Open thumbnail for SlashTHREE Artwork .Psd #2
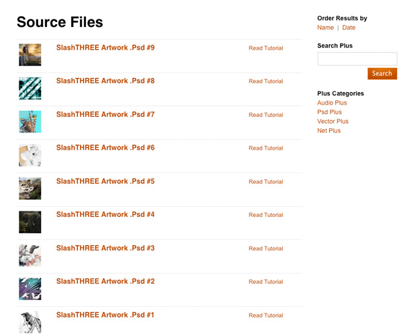Viewport: 403px width, 335px height. point(30,289)
